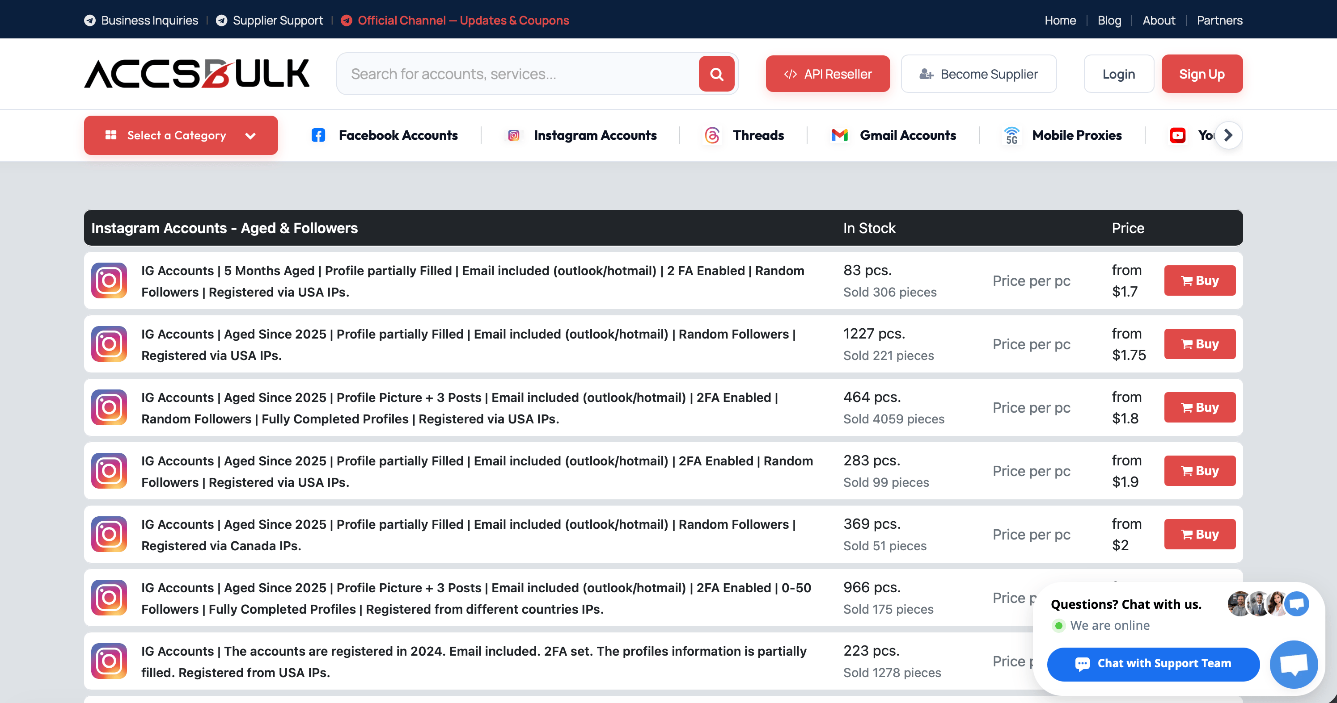Click Instagram icon beside the 1227 pcs. listing
Viewport: 1337px width, 703px height.
coord(109,344)
